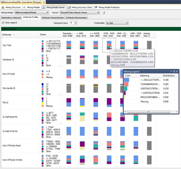
Task: Select the blue color swatch in Mining Legend
Action: [127, 80]
